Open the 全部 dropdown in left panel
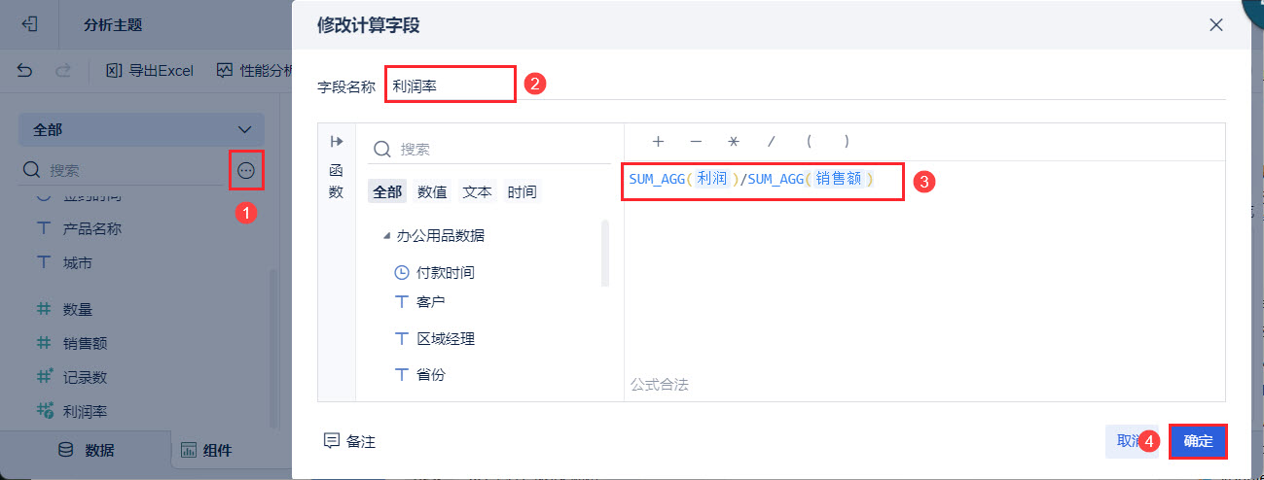 pyautogui.click(x=141, y=129)
